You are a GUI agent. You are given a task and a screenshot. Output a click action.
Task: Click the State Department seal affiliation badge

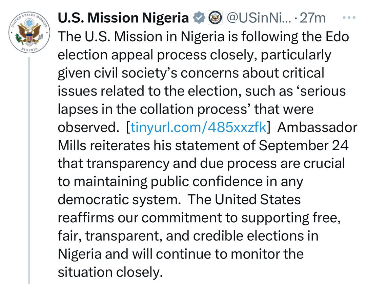(x=215, y=18)
